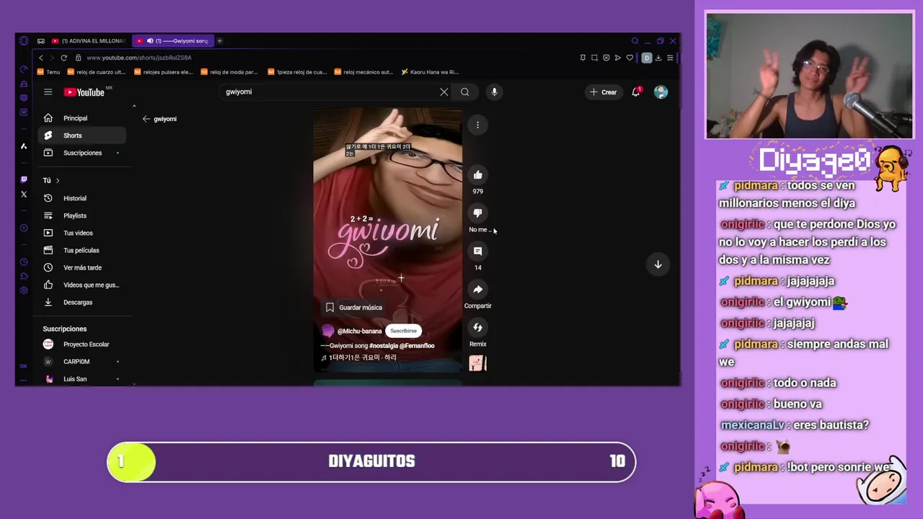The image size is (923, 519).
Task: Open Descargas in sidebar
Action: coord(81,302)
